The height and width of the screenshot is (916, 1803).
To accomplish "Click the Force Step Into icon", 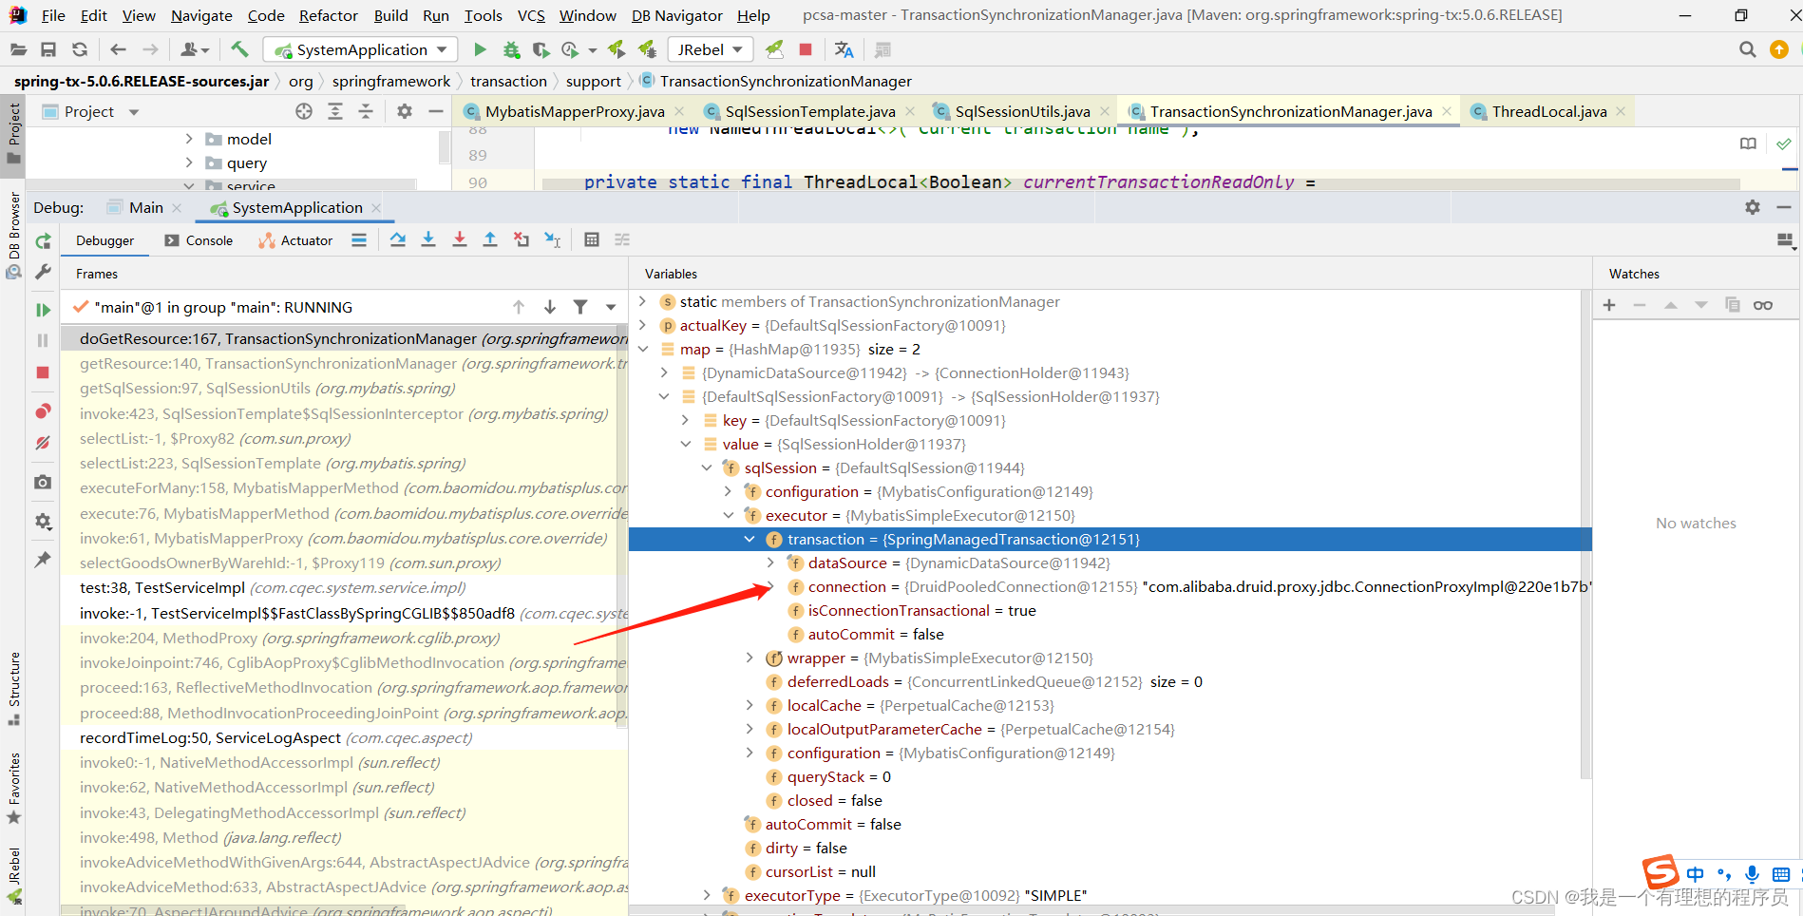I will [460, 239].
